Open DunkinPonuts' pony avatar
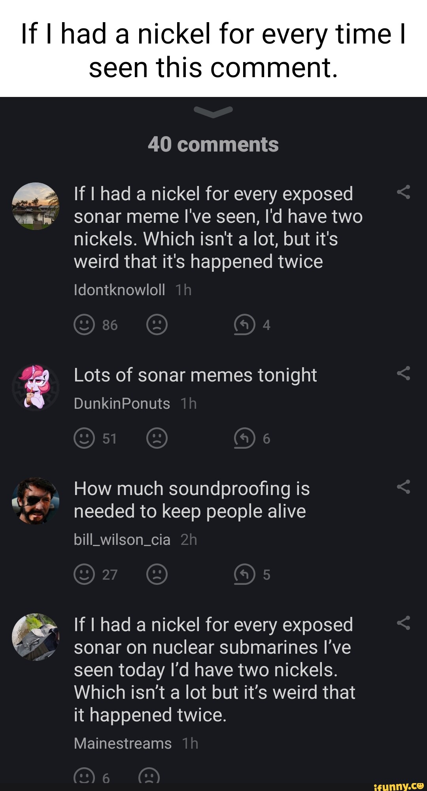The height and width of the screenshot is (791, 427). click(36, 387)
